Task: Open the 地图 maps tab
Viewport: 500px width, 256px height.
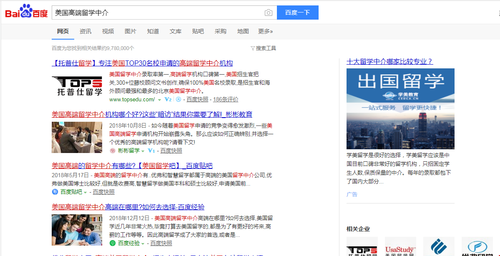Action: [x=243, y=31]
